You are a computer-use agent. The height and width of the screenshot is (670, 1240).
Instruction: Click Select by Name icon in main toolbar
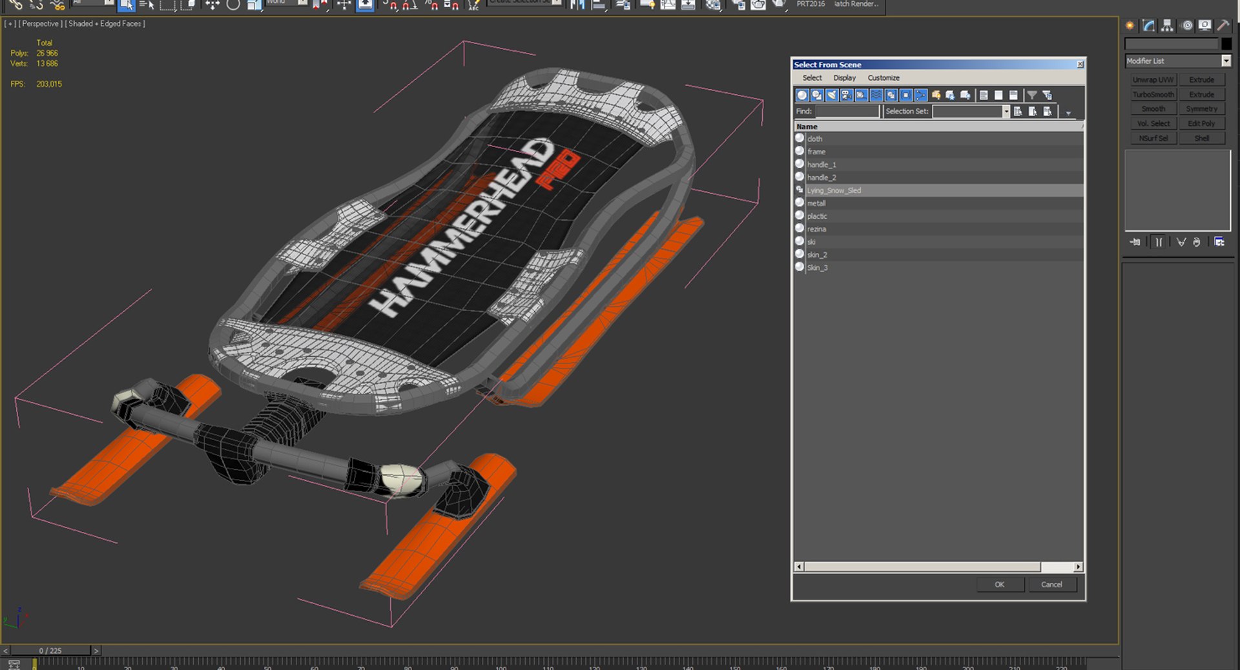click(147, 5)
